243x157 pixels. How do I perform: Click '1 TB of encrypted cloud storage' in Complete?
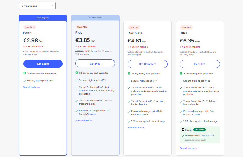click(x=148, y=121)
